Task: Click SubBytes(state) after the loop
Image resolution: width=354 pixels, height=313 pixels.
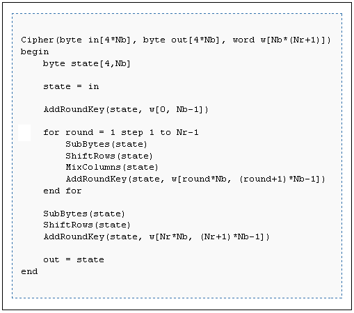Action: 84,214
